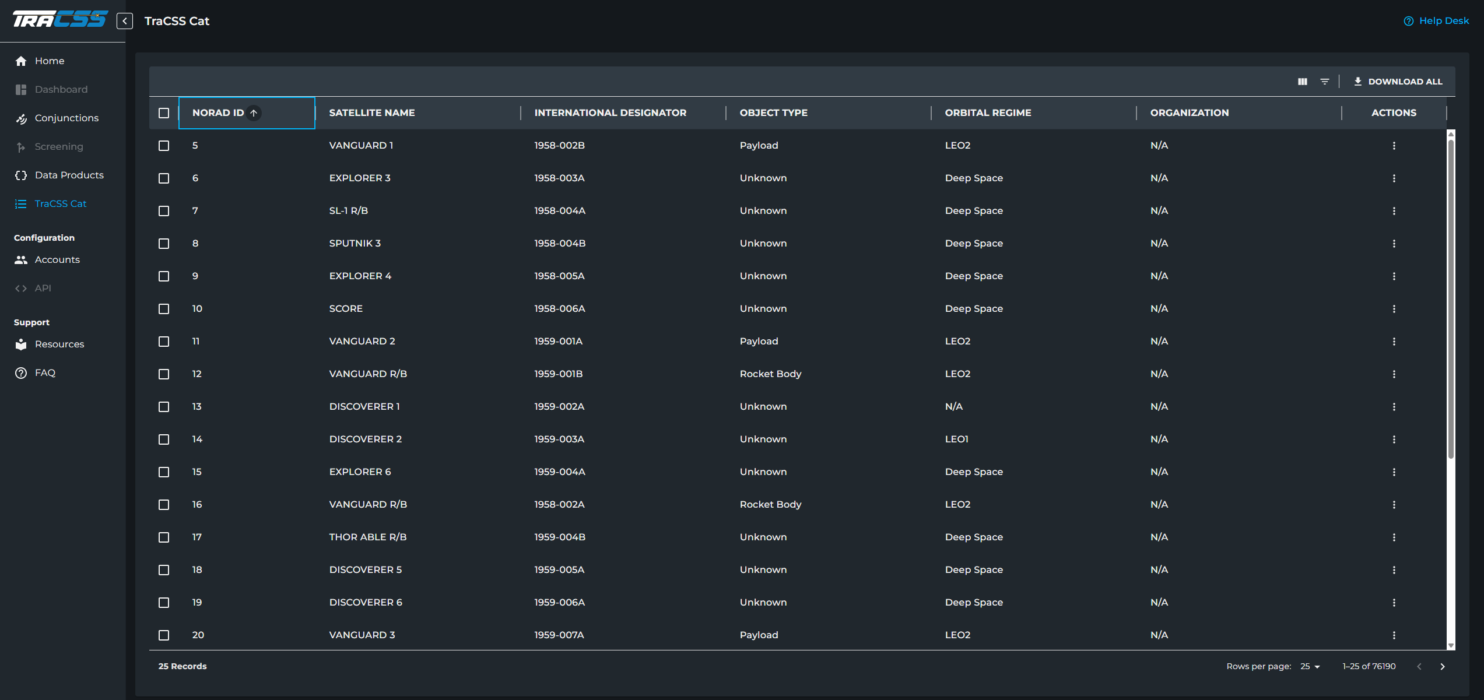1484x700 pixels.
Task: Sort by SATELLITE NAME column header
Action: [371, 113]
